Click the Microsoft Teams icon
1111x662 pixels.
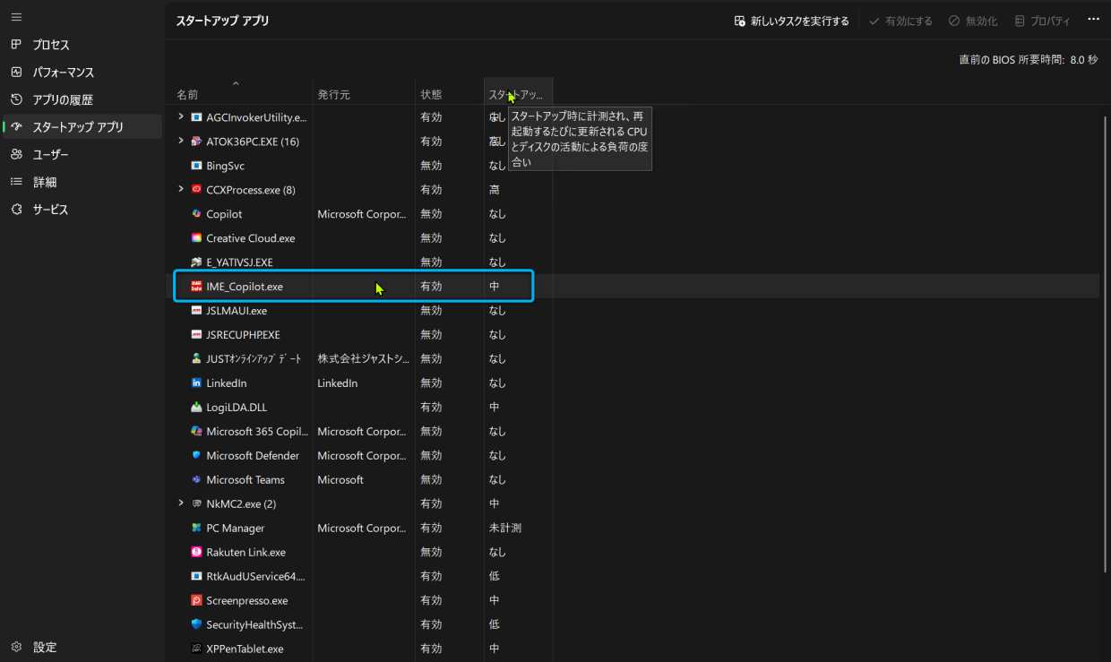click(197, 480)
